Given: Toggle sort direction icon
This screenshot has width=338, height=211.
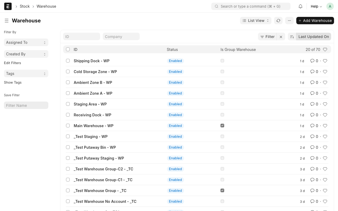Looking at the screenshot, I should point(292,37).
